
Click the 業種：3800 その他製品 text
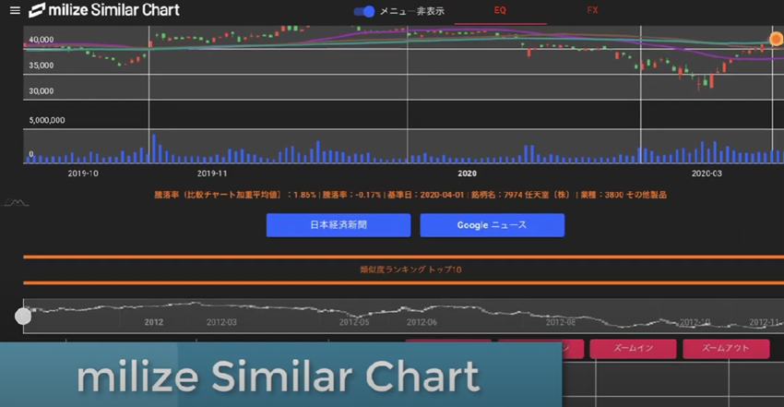tap(623, 195)
